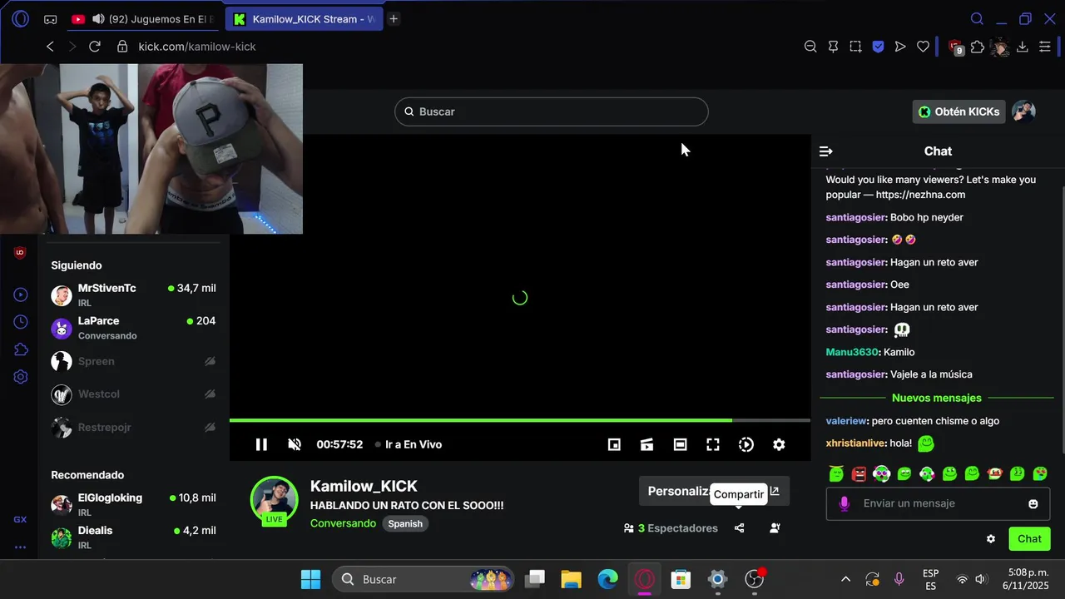Open video player settings gear
The height and width of the screenshot is (599, 1065).
pos(779,444)
